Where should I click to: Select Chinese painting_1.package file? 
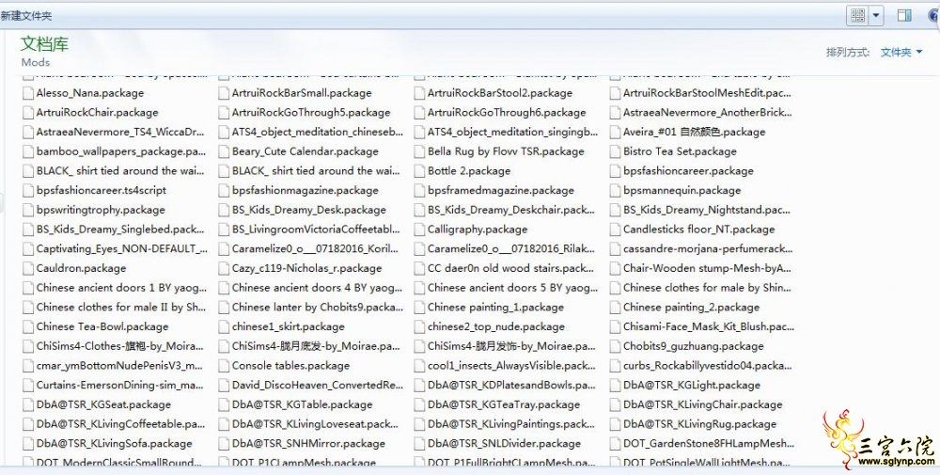click(495, 308)
